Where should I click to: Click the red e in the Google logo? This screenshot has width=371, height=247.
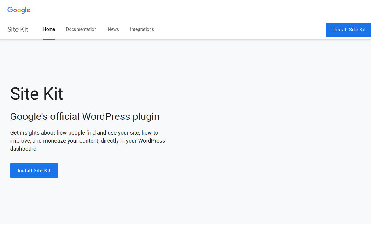pos(28,11)
